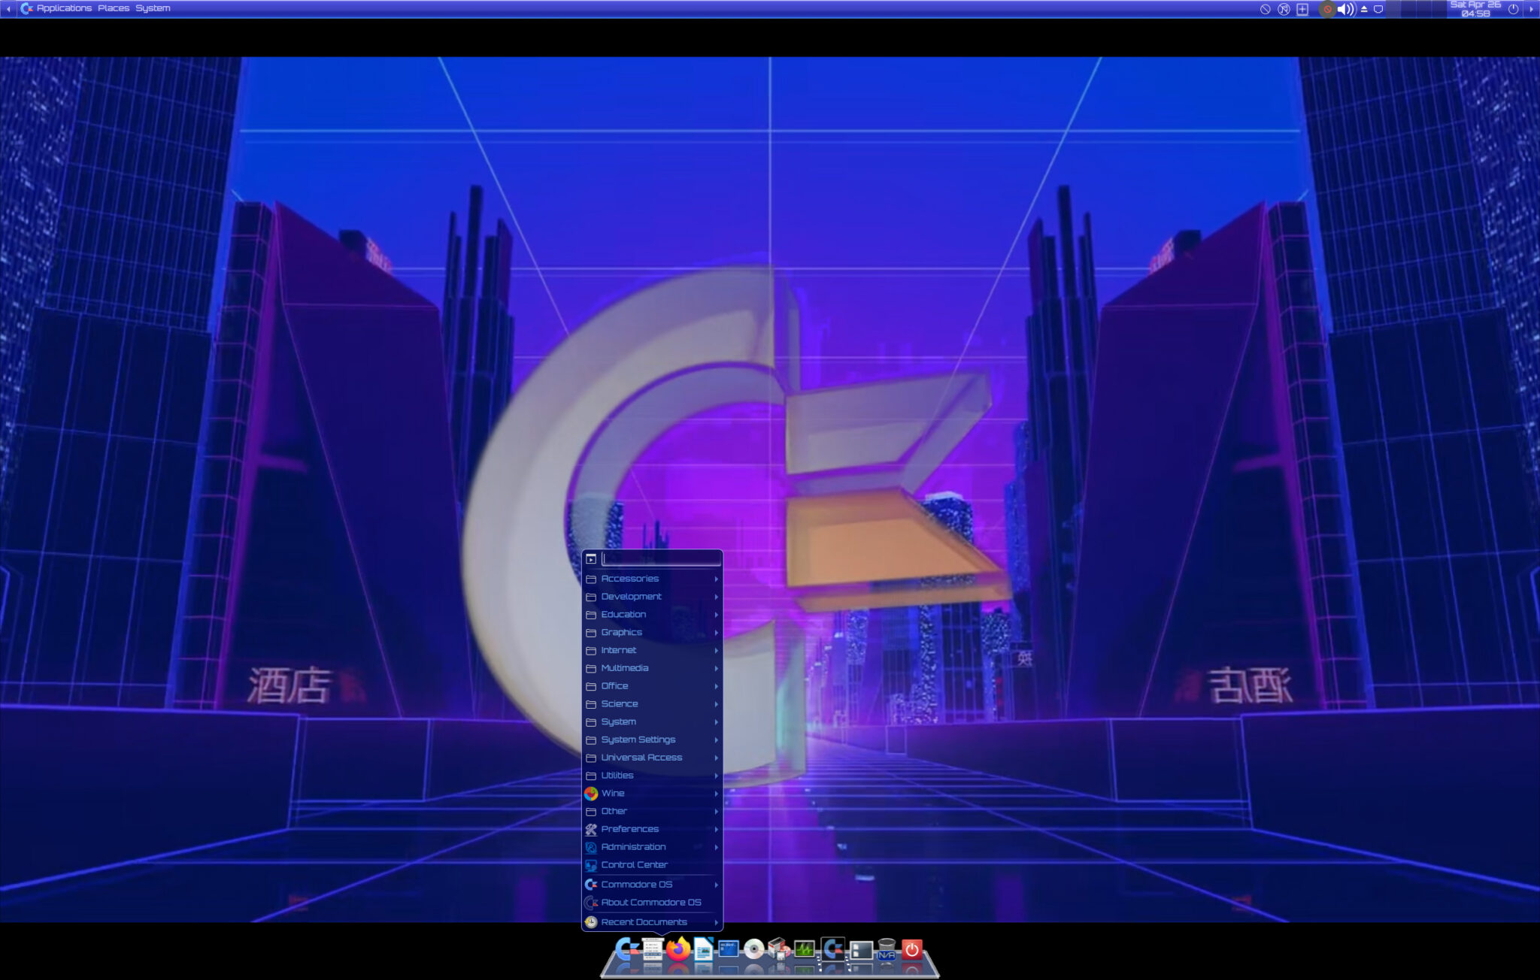Open the trash can in the dock
The image size is (1540, 980).
point(887,943)
